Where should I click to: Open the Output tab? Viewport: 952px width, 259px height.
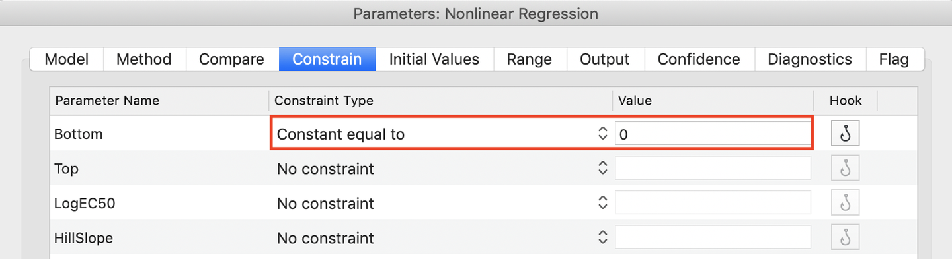click(605, 59)
